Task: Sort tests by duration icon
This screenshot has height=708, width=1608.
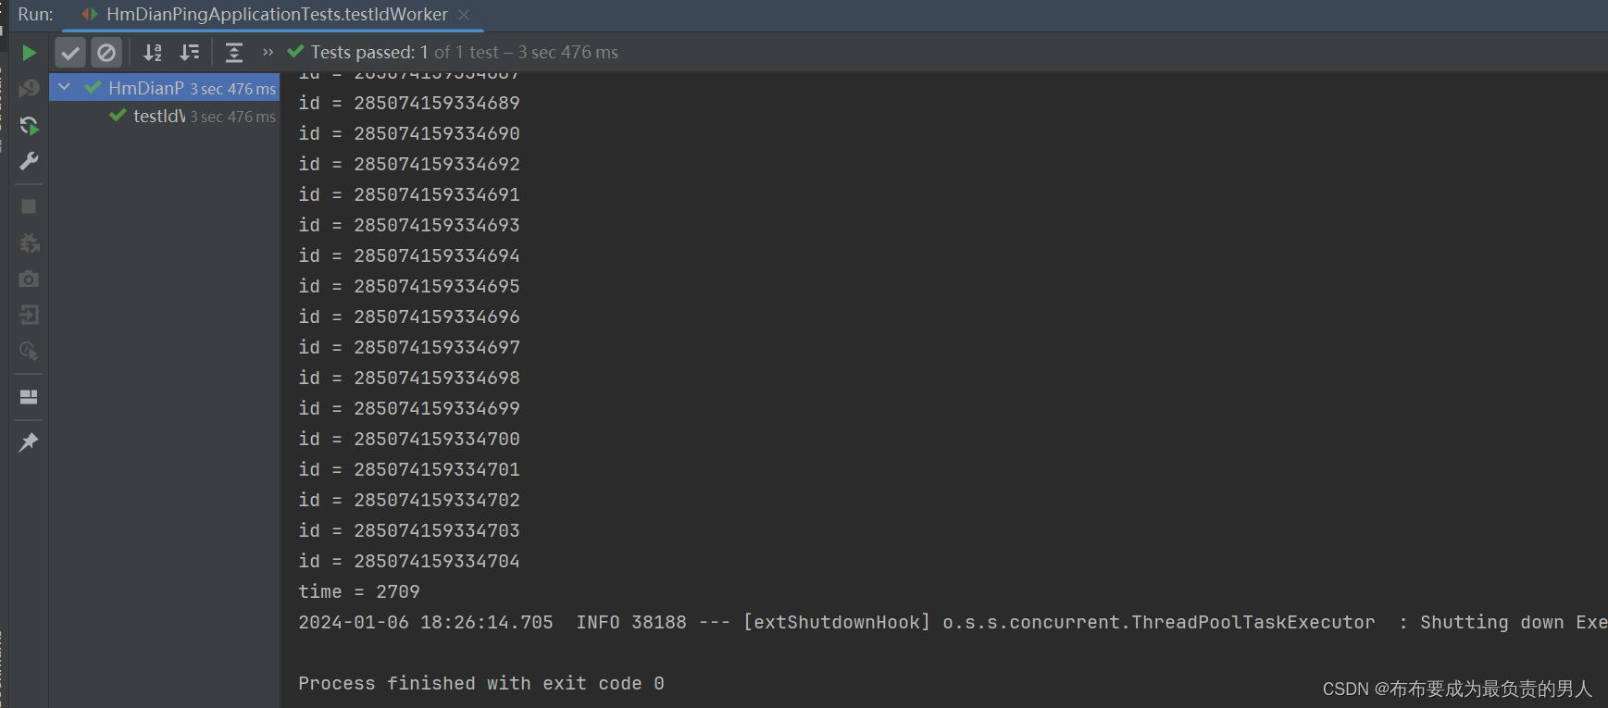Action: click(x=189, y=53)
